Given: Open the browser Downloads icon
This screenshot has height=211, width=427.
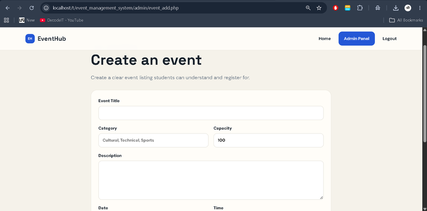Looking at the screenshot, I should coord(396,8).
